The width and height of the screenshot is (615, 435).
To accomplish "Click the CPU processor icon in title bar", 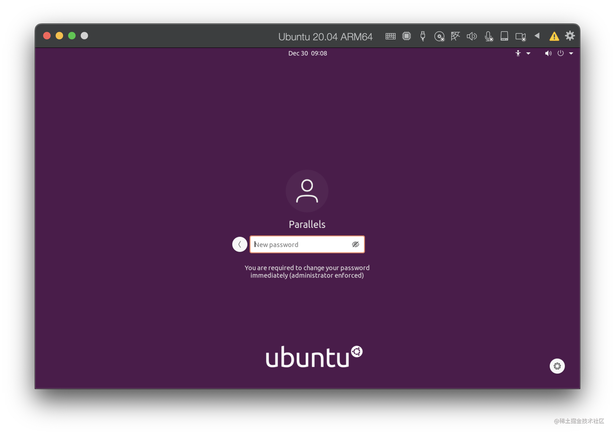I will pos(407,36).
